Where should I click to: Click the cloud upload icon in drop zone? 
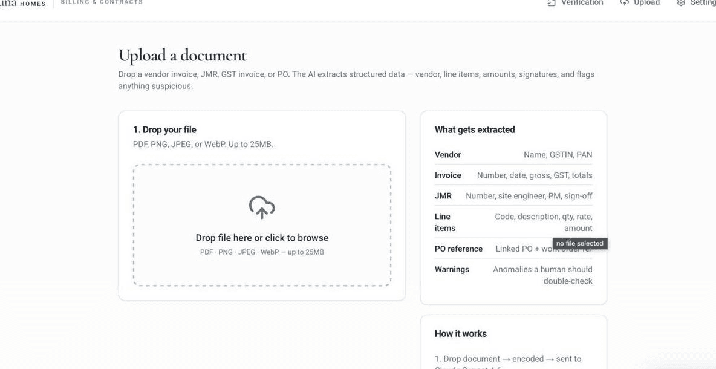click(x=262, y=207)
